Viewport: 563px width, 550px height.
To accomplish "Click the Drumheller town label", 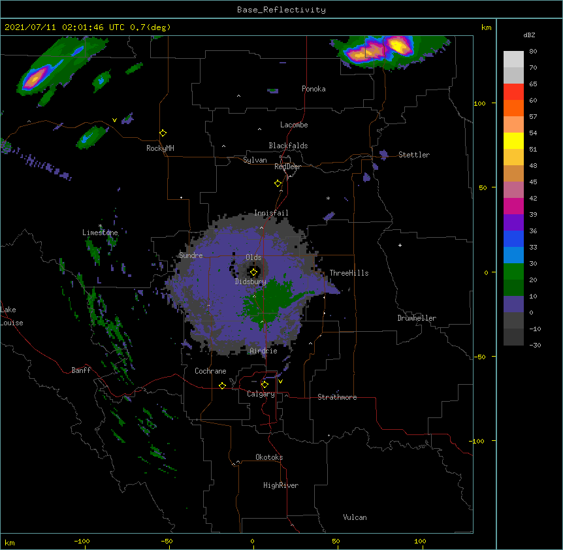I will click(x=417, y=318).
